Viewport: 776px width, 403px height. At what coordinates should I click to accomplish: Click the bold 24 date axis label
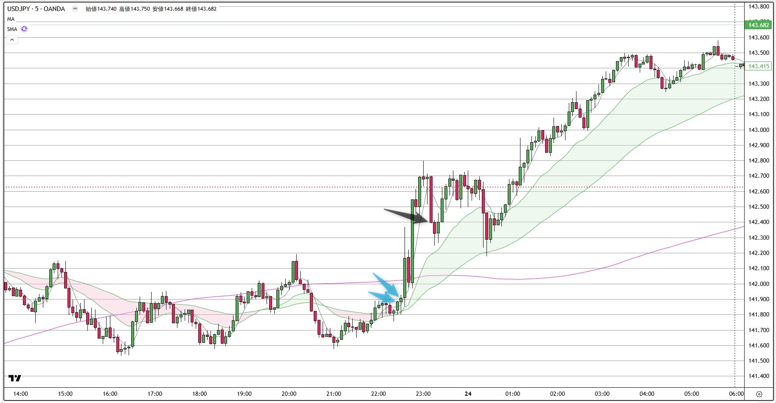468,394
